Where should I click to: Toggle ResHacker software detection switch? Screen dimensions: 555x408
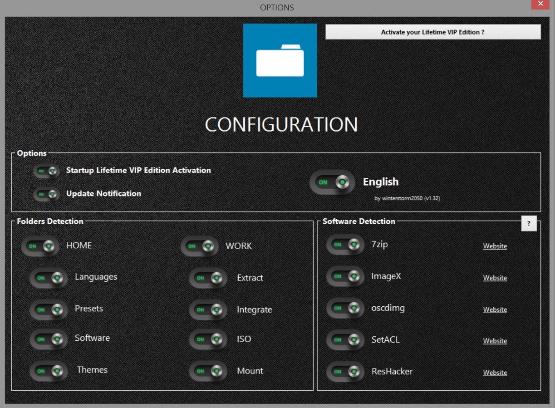point(345,372)
